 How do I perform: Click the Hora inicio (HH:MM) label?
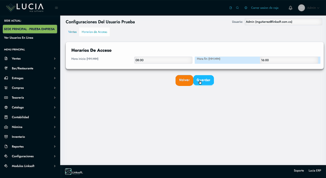coord(85,59)
